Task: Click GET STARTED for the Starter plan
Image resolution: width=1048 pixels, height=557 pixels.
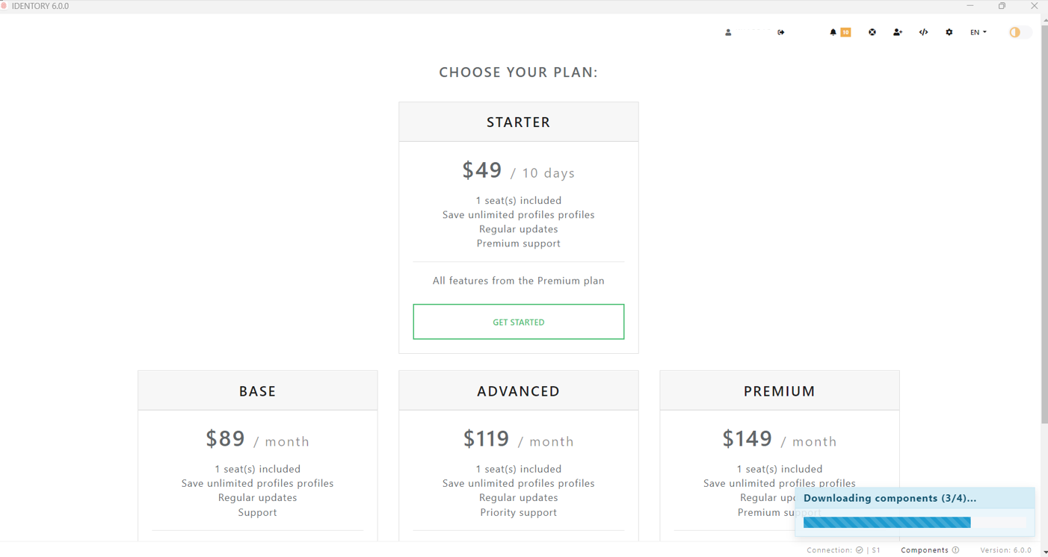Action: coord(519,322)
